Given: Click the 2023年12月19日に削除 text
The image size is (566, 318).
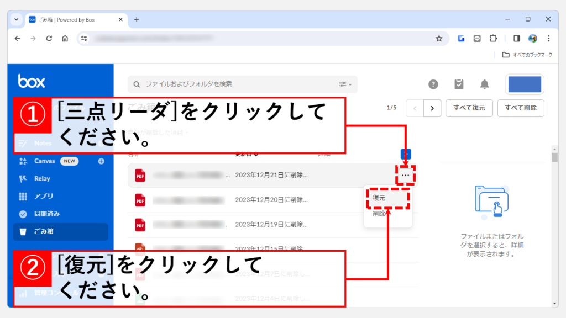Looking at the screenshot, I should pos(271,225).
